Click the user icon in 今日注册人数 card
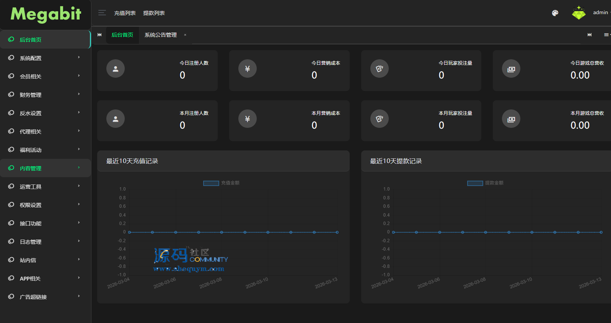The image size is (611, 323). (x=116, y=69)
